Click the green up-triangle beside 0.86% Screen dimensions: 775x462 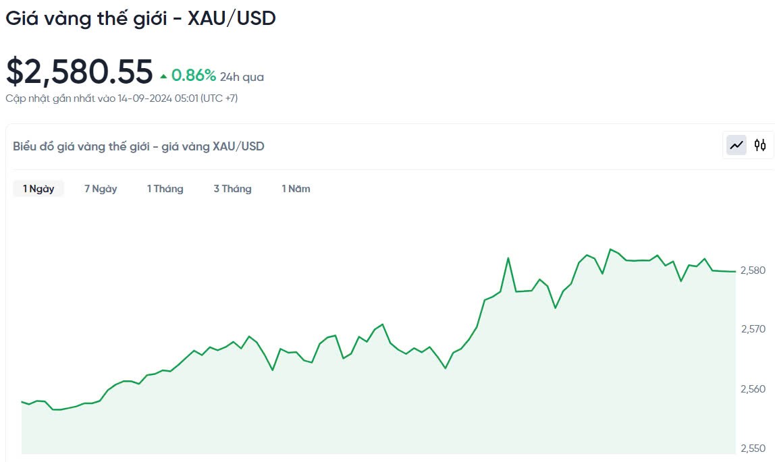point(164,76)
